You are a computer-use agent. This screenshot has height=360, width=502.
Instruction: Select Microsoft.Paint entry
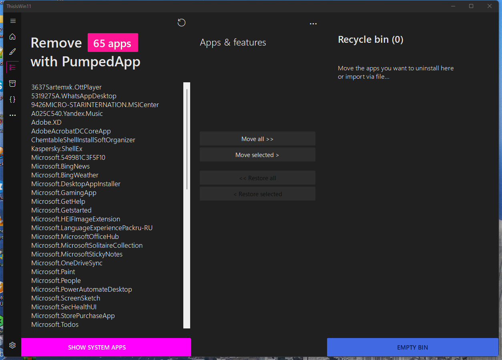click(53, 272)
